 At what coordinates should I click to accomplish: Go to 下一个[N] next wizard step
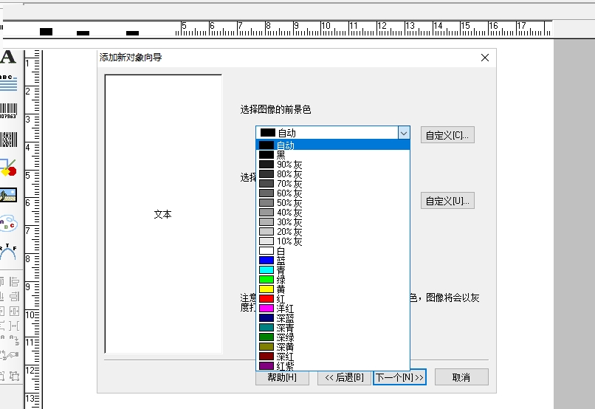pos(399,377)
